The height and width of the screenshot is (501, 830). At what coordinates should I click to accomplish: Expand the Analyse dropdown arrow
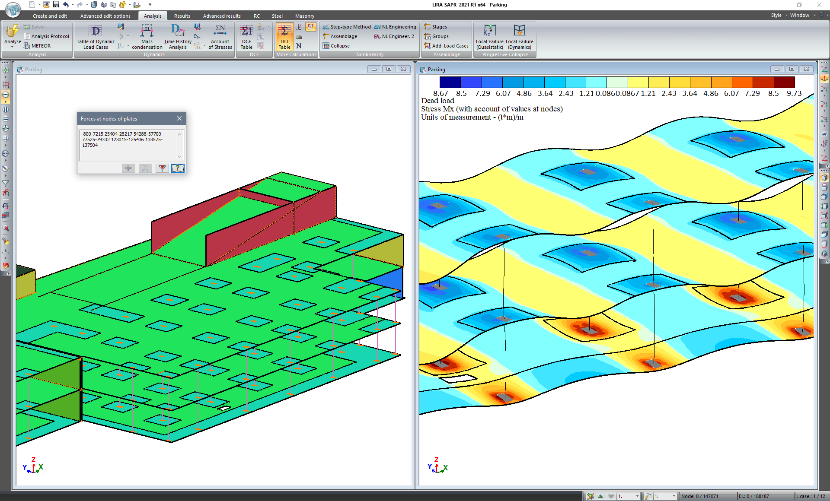click(x=13, y=47)
